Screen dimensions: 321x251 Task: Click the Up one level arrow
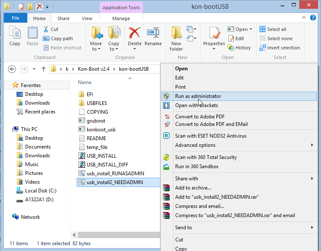click(44, 69)
